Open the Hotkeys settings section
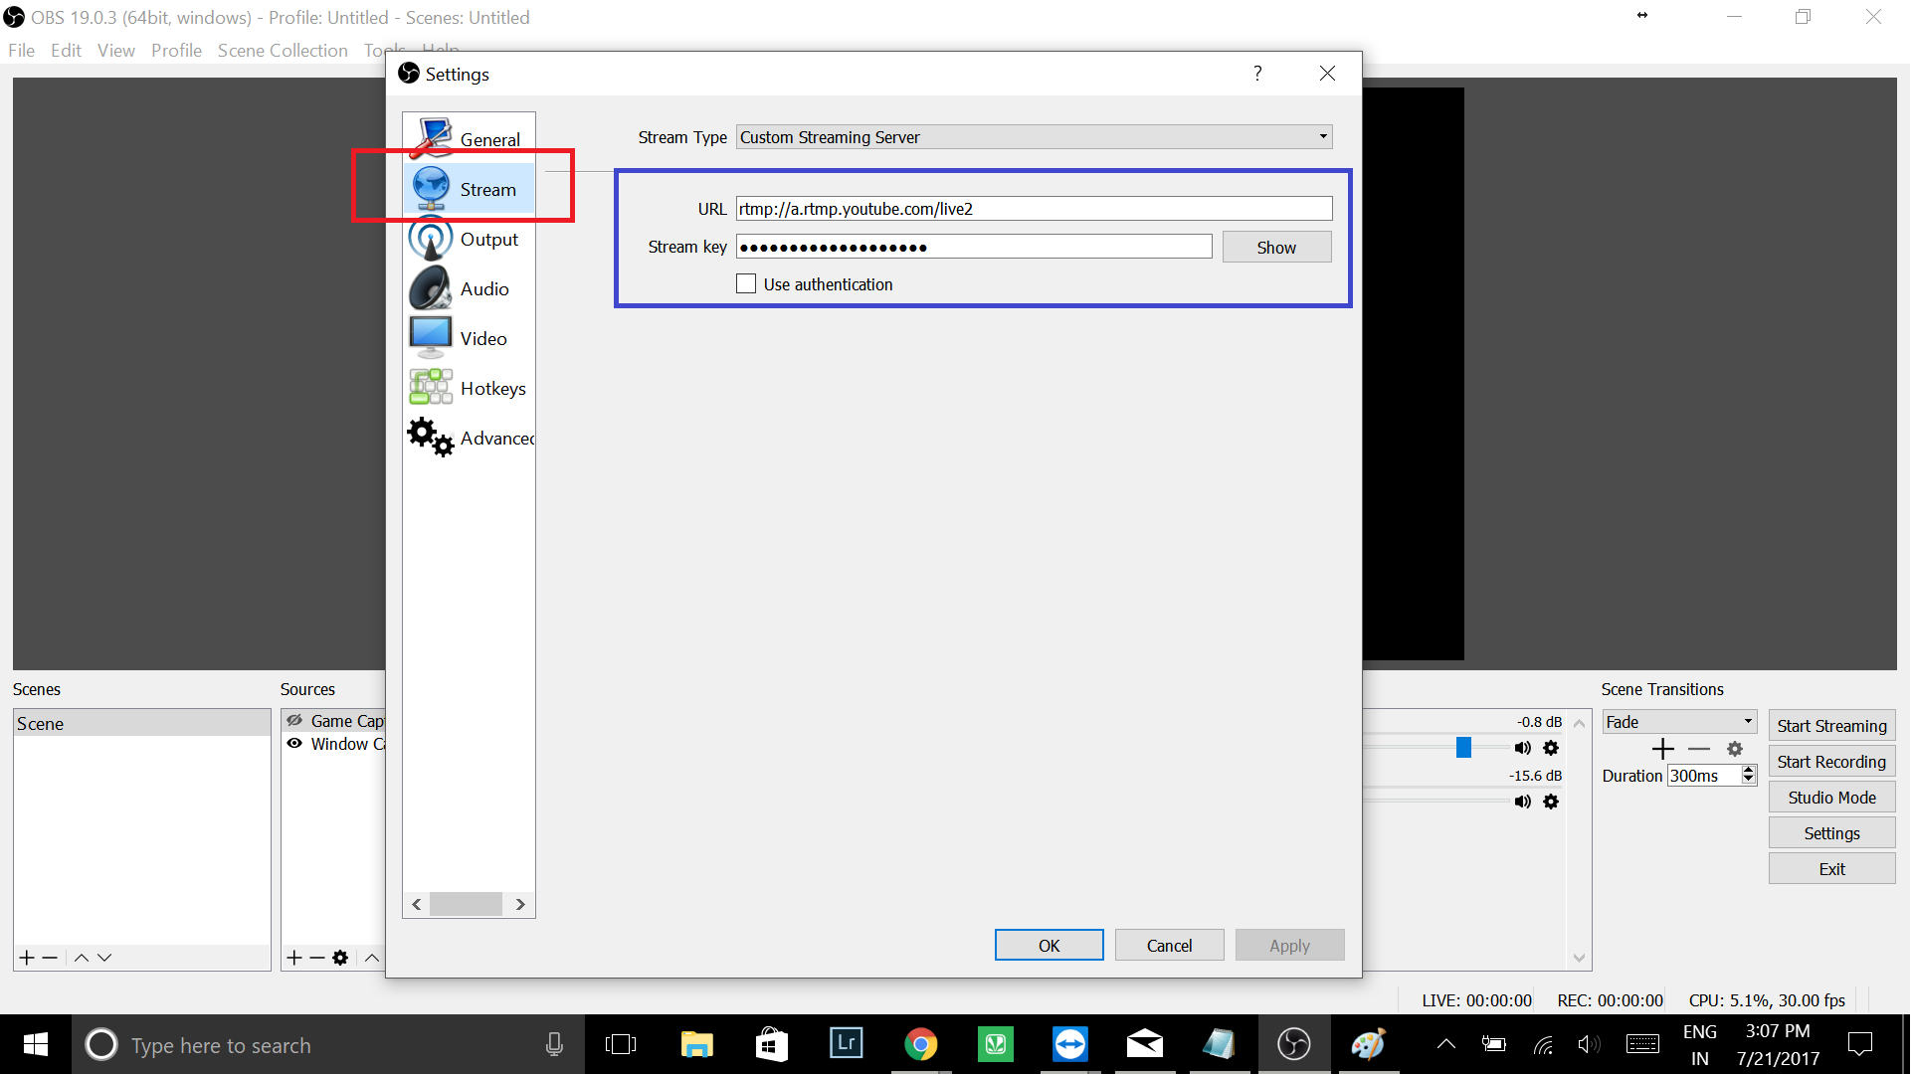The height and width of the screenshot is (1074, 1914). tap(469, 388)
